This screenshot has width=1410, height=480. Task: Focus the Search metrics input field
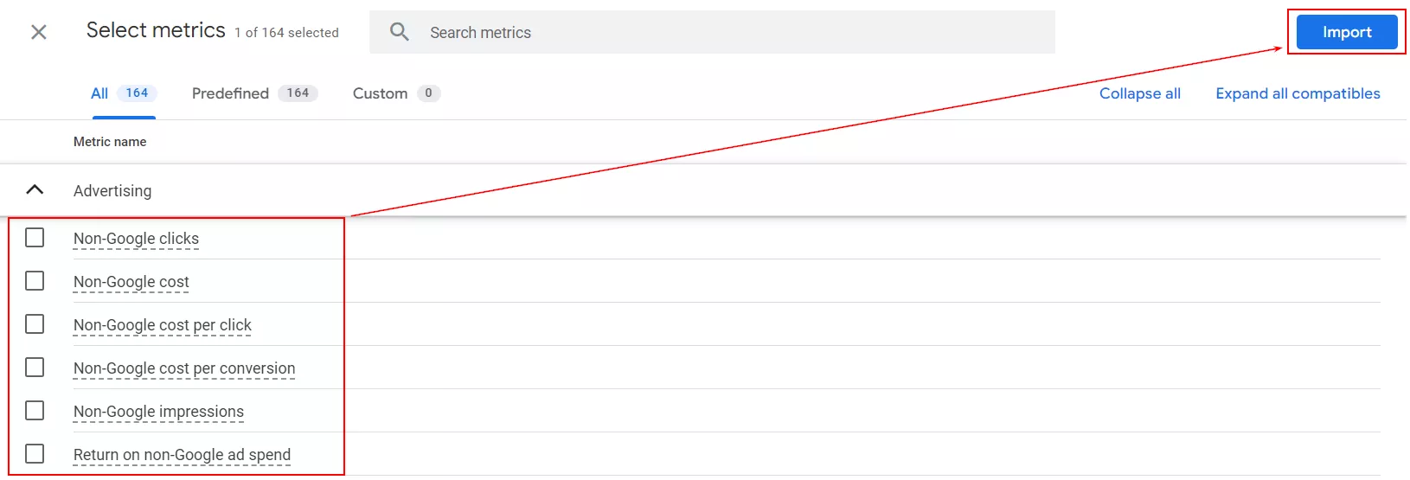point(712,32)
